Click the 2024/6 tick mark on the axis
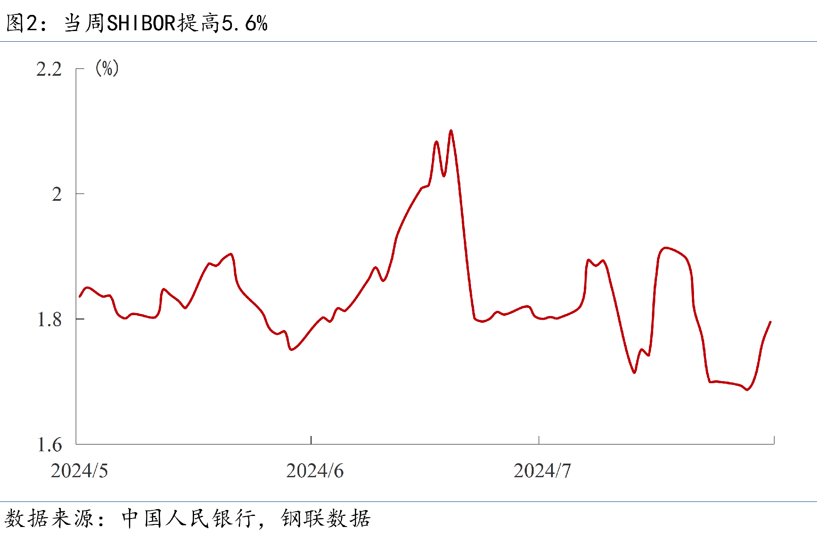Image resolution: width=817 pixels, height=544 pixels. 311,440
